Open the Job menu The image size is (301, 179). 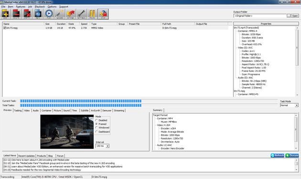tap(30, 7)
